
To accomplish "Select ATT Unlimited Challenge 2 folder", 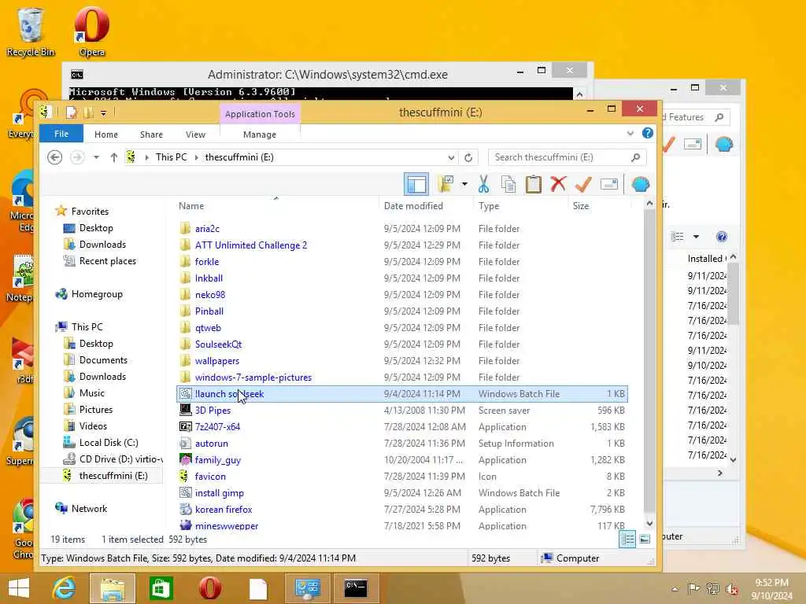I will pyautogui.click(x=251, y=245).
